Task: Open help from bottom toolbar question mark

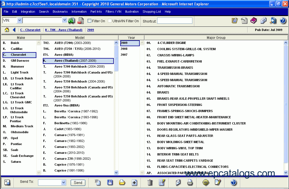Action: (x=233, y=183)
